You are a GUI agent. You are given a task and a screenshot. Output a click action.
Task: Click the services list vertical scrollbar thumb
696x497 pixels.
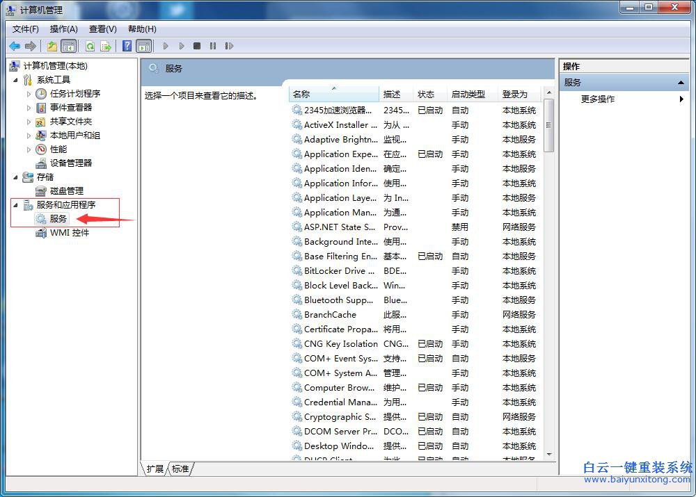pyautogui.click(x=548, y=125)
